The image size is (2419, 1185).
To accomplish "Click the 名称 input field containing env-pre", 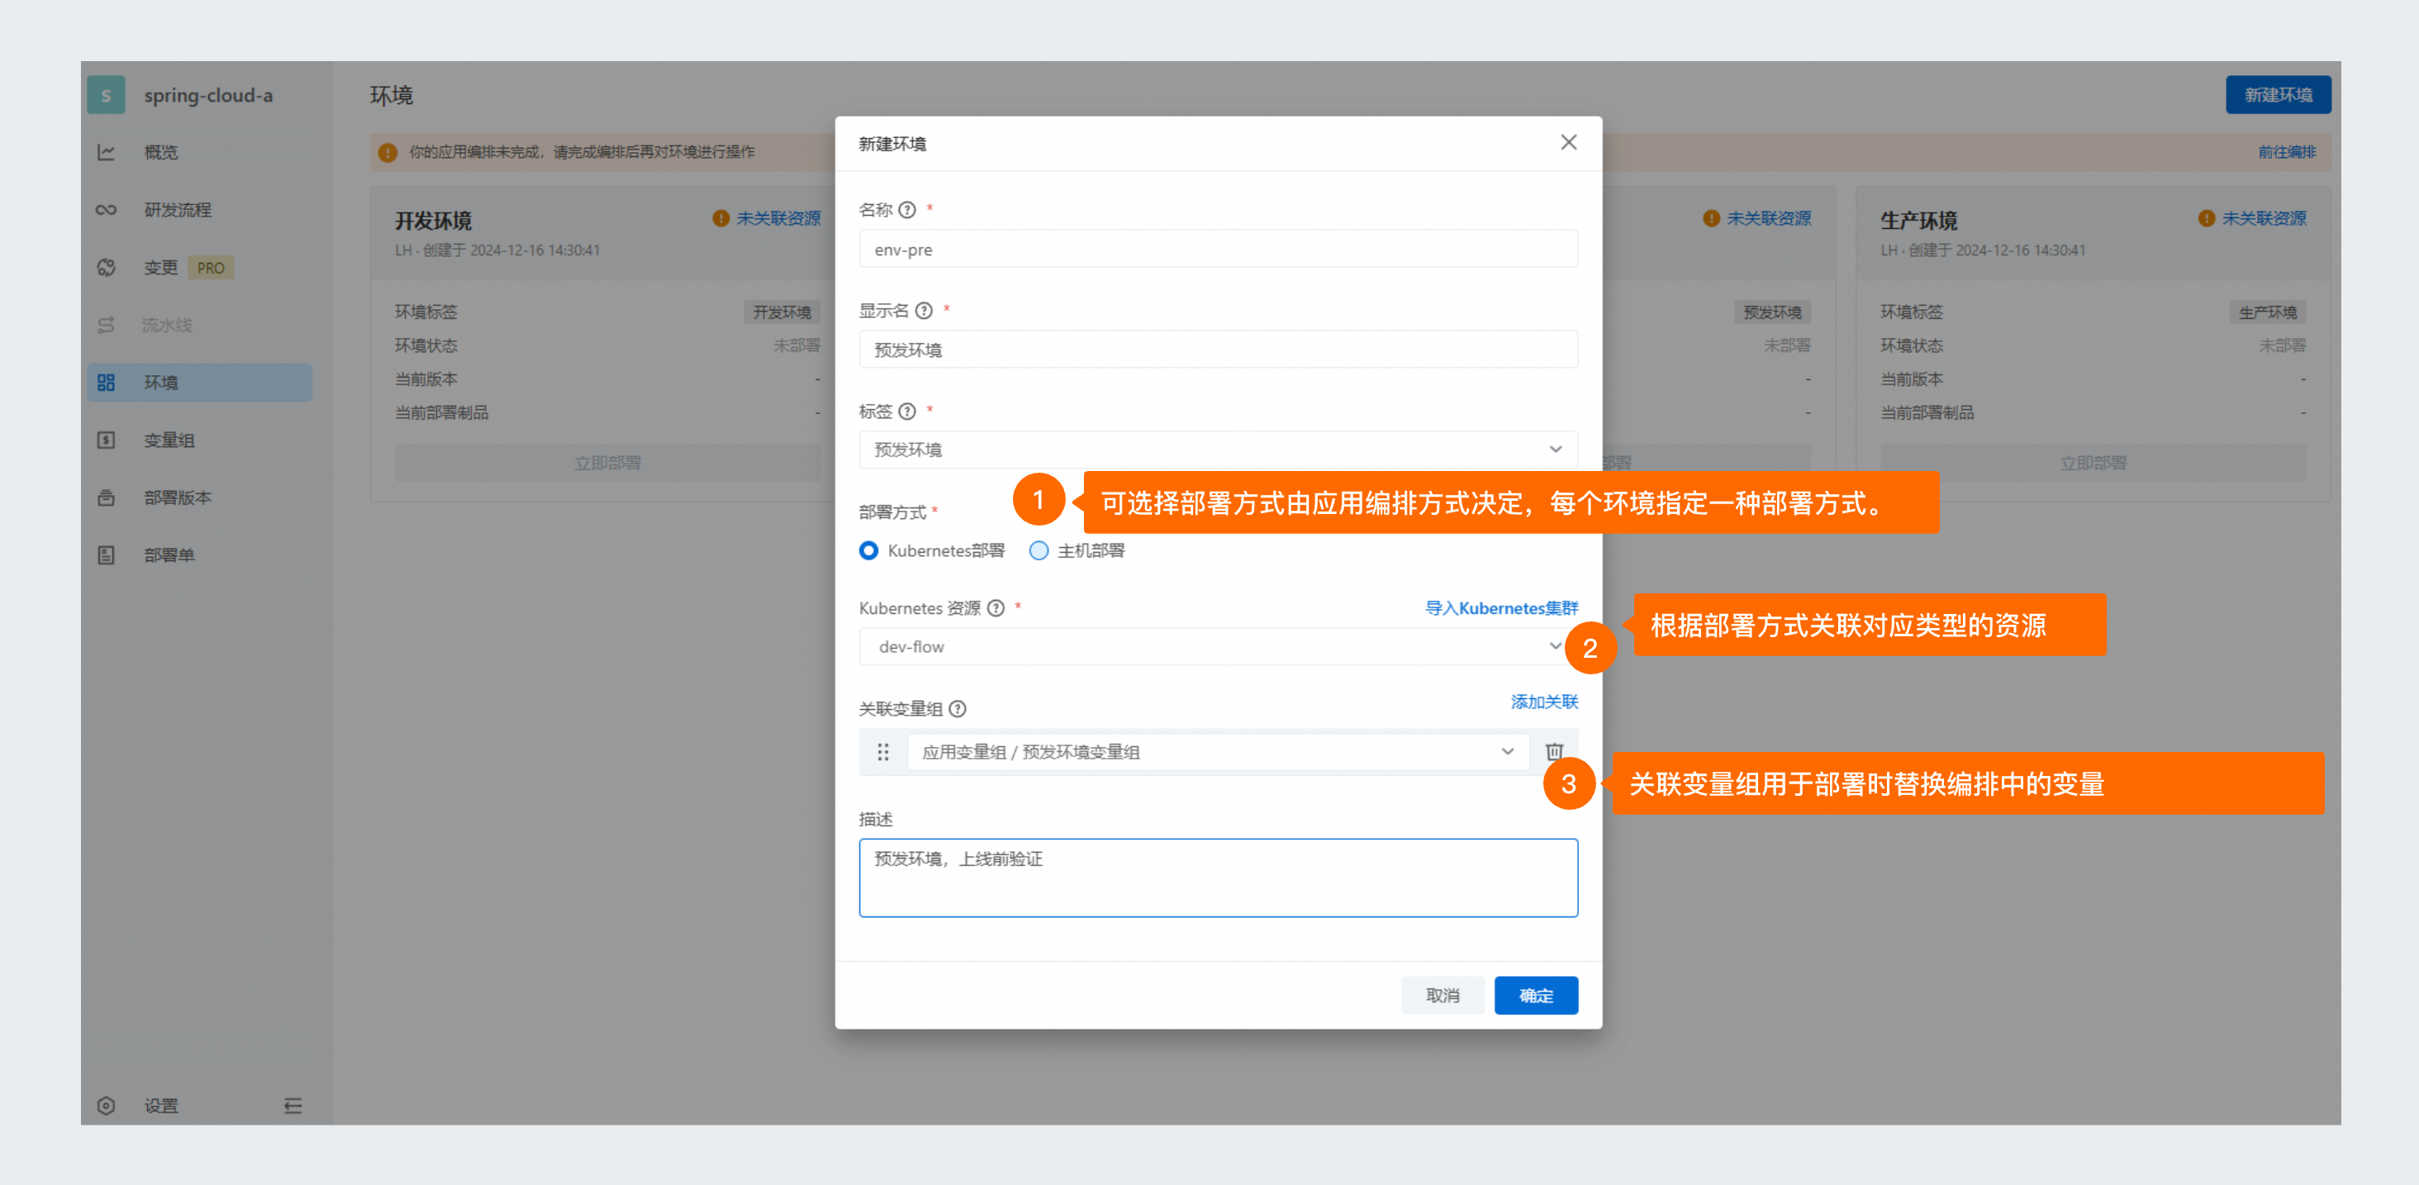I will [x=1218, y=249].
